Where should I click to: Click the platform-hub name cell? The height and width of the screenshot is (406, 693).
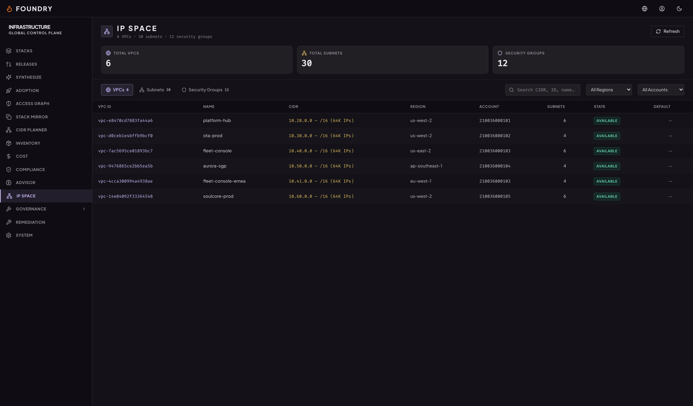pyautogui.click(x=217, y=121)
